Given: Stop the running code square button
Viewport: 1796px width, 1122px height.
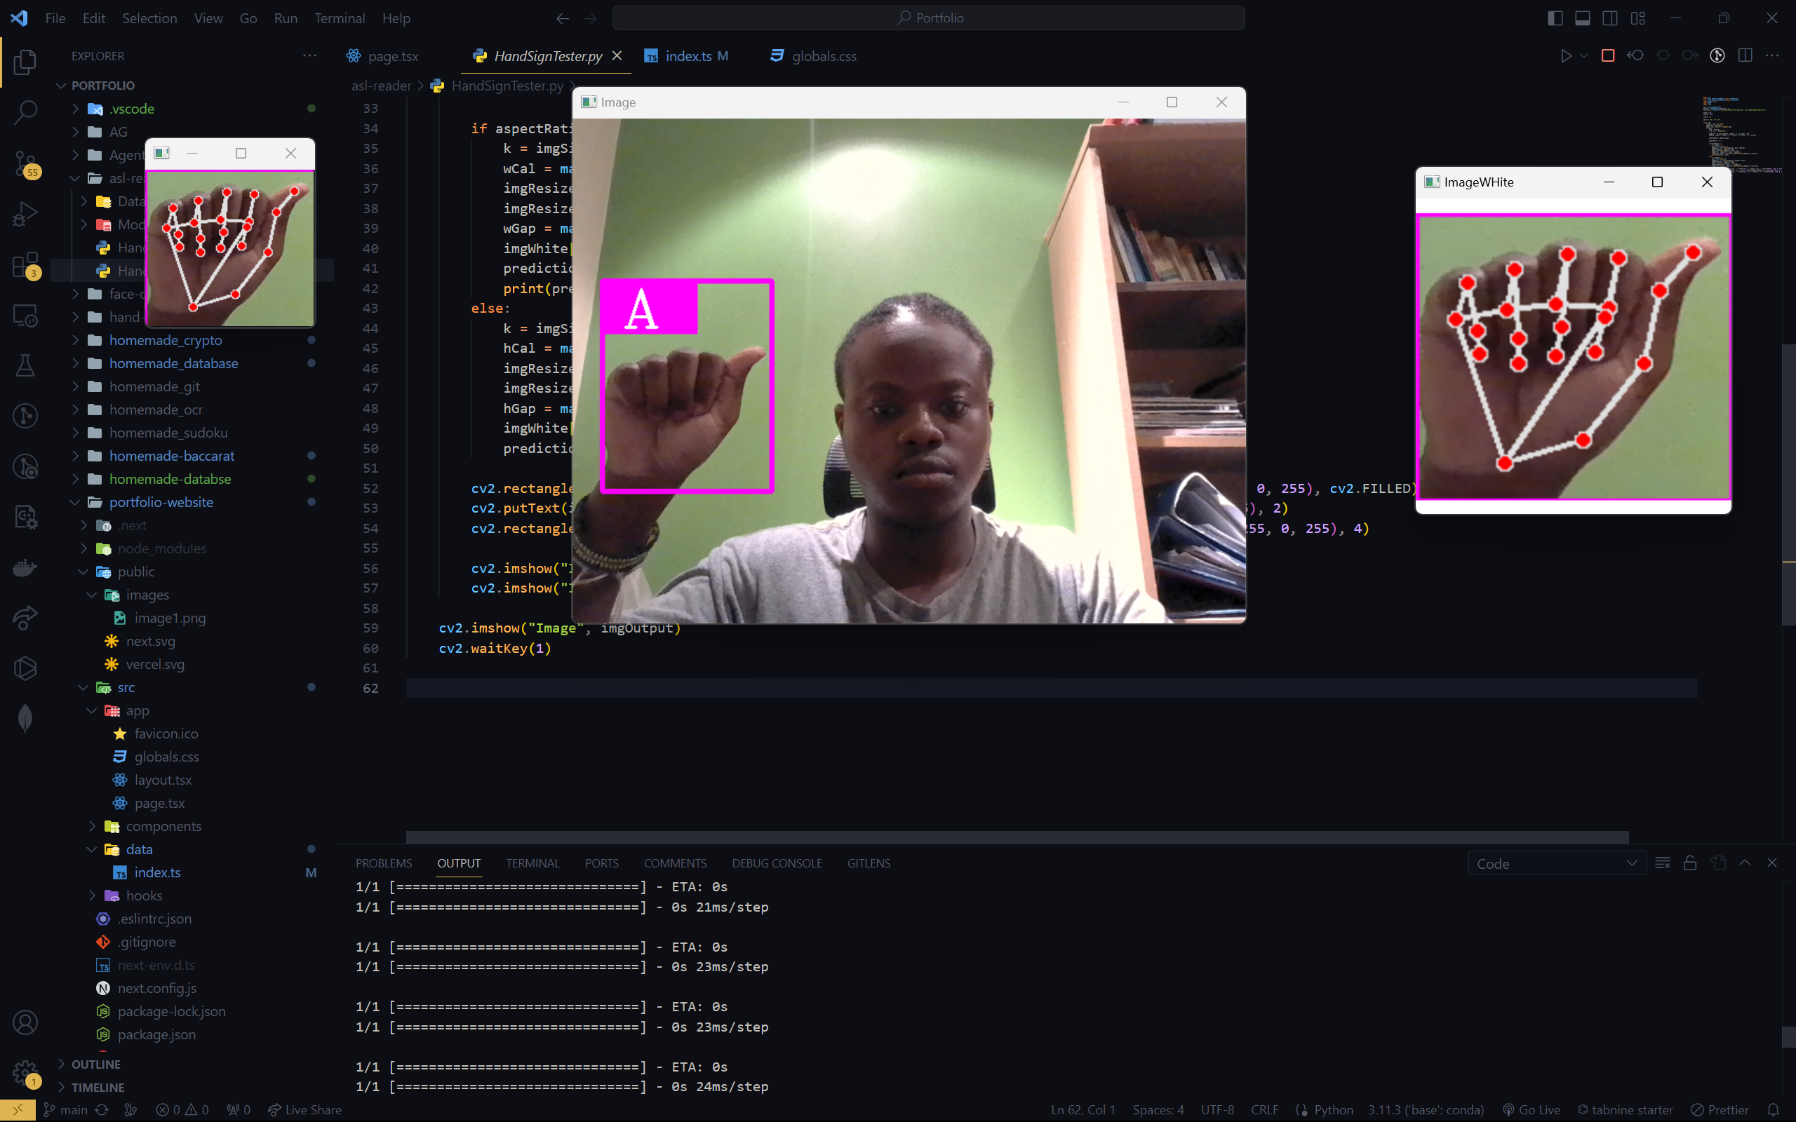Looking at the screenshot, I should coord(1607,55).
